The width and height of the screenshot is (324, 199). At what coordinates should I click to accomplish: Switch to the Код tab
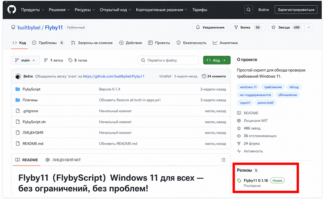click(19, 43)
